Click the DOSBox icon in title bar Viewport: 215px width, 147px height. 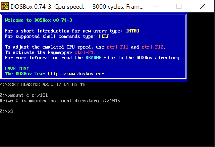pyautogui.click(x=5, y=6)
